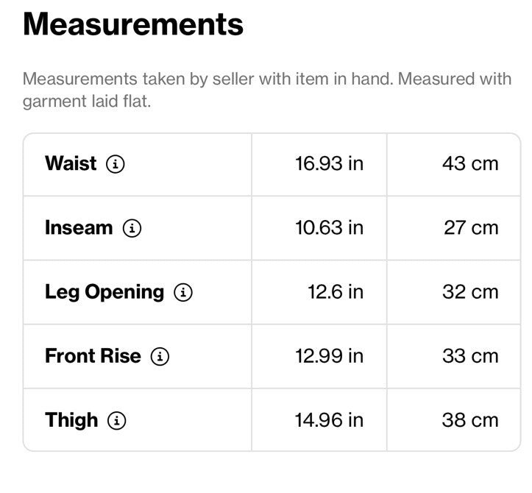This screenshot has height=493, width=532.
Task: Select the Leg Opening label
Action: click(104, 292)
